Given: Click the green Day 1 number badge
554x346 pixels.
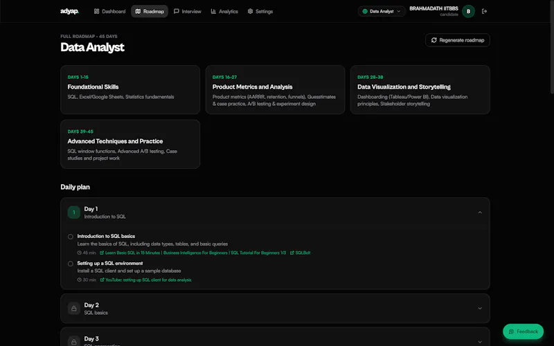Looking at the screenshot, I should (x=74, y=212).
